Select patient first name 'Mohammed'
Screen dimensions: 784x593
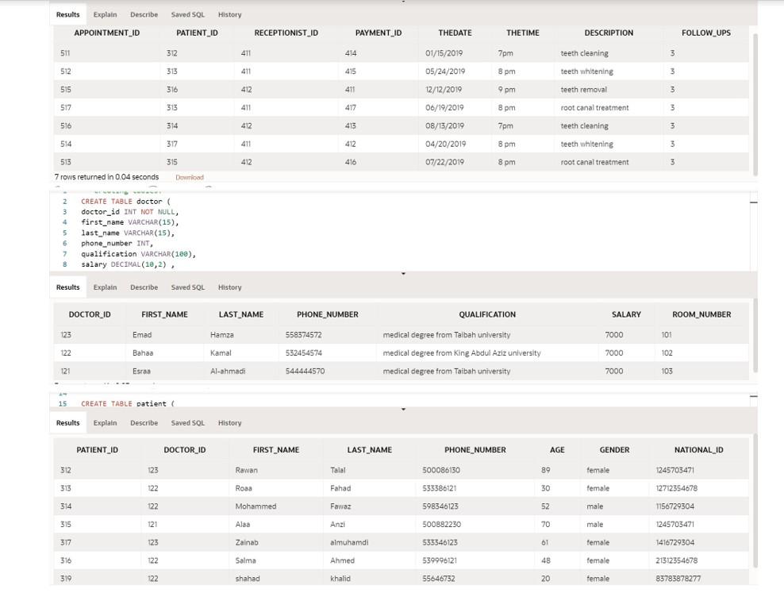256,506
